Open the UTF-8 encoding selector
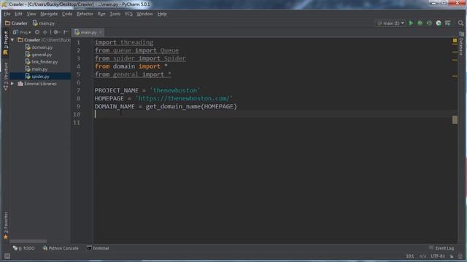The image size is (467, 262). 438,256
